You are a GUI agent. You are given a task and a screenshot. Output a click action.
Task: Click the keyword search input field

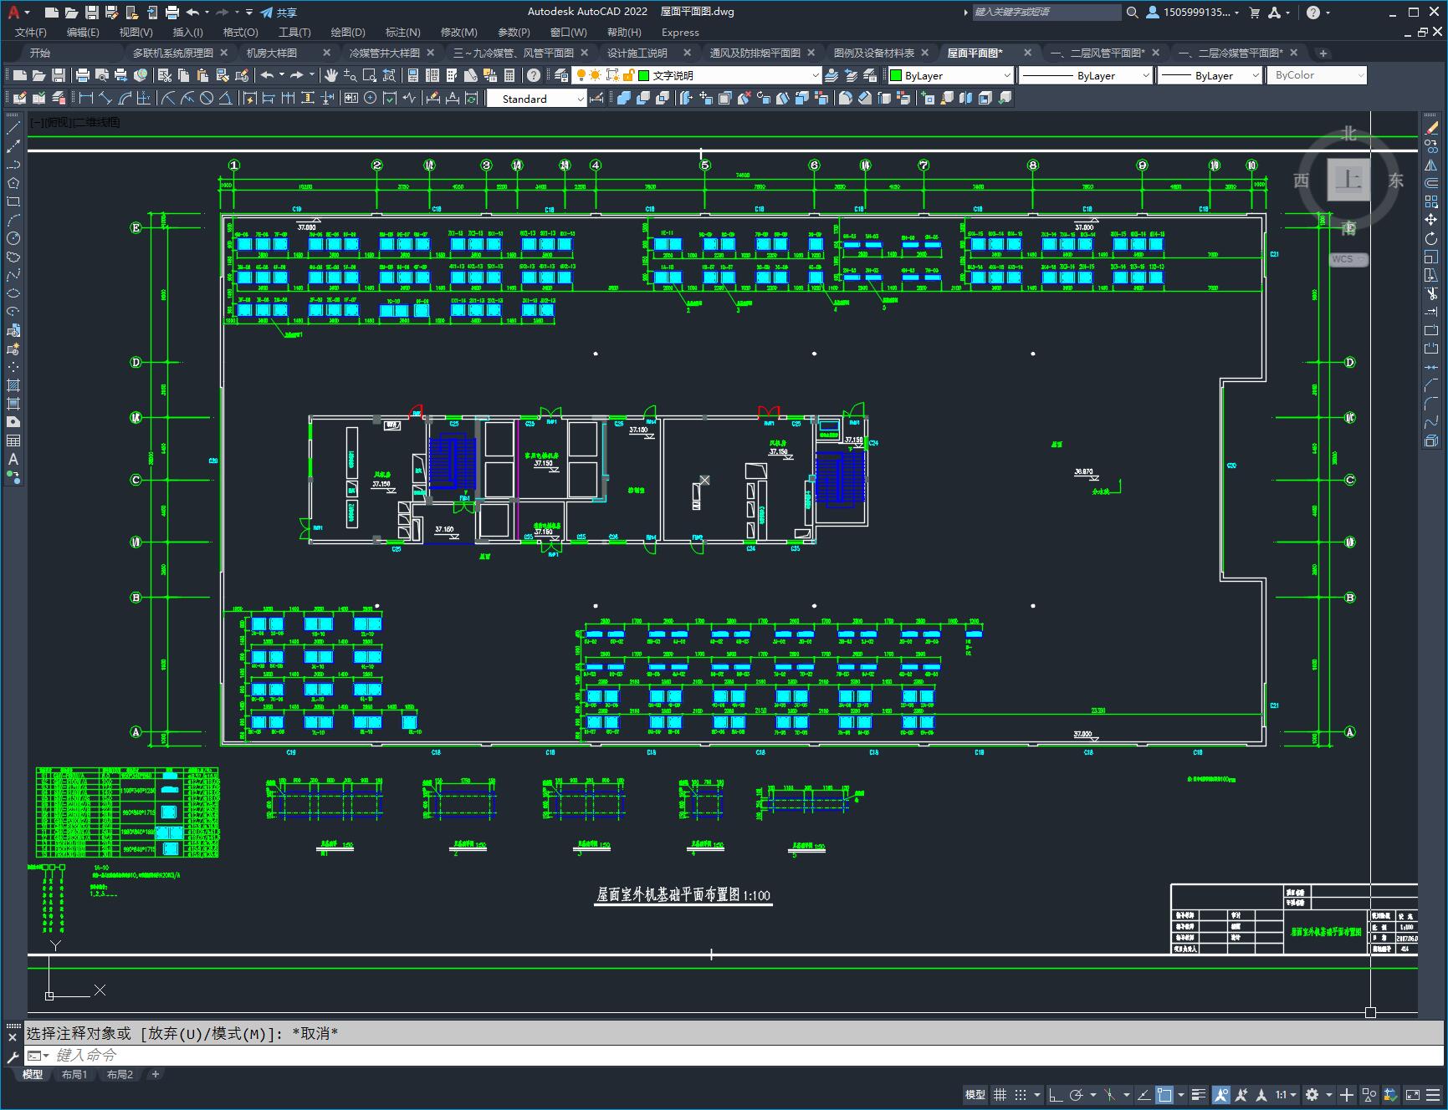click(x=1046, y=13)
